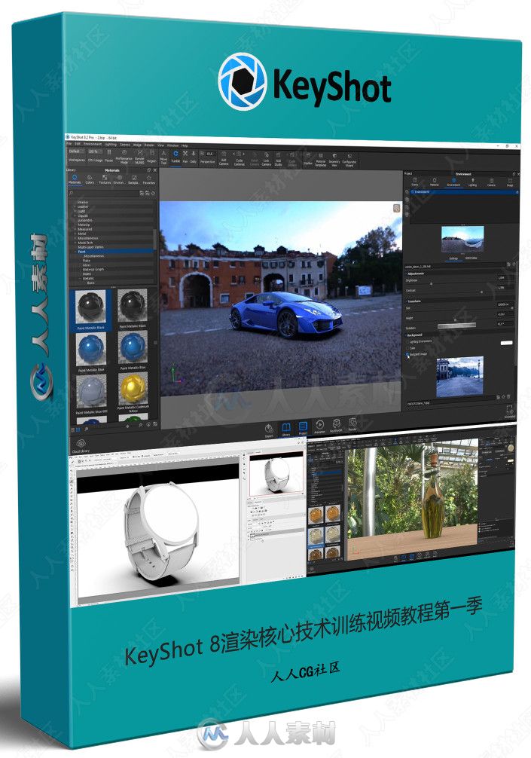This screenshot has width=531, height=758.
Task: Select the Backplate Image background option
Action: [x=407, y=354]
